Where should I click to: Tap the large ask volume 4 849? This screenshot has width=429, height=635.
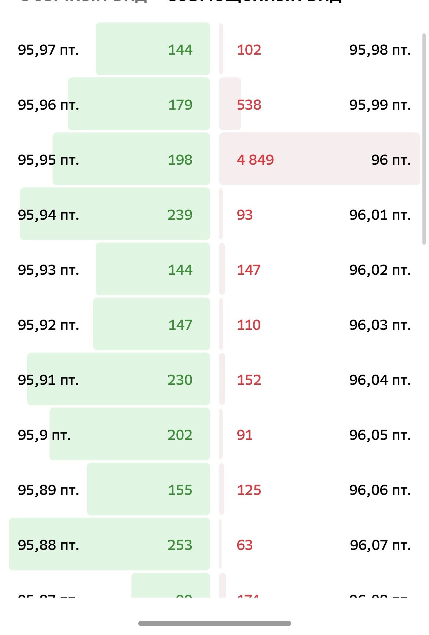(x=255, y=160)
